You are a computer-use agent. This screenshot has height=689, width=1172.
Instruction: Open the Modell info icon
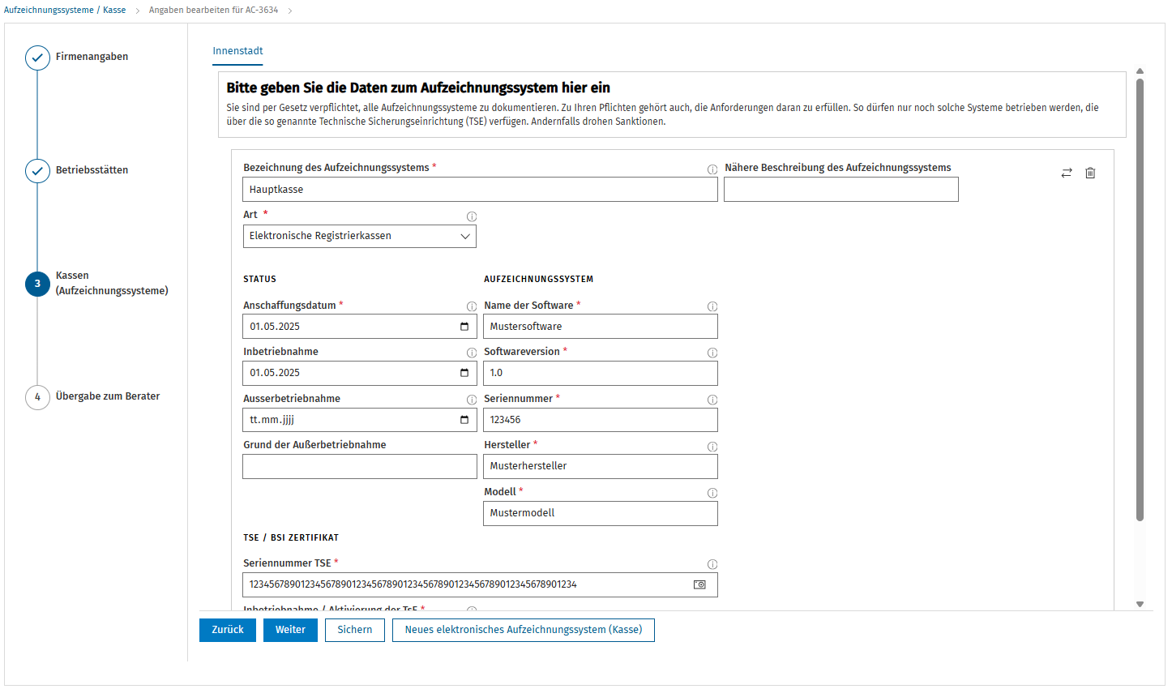(712, 493)
